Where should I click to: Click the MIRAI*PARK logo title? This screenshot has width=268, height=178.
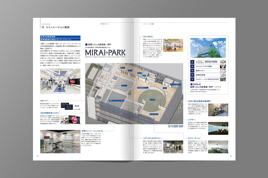[105, 53]
